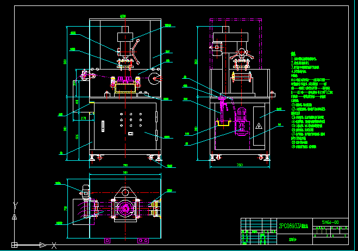Image resolution: width=358 pixels, height=251 pixels.
Task: Select the magenta pump motor in side view
Action: [242, 122]
